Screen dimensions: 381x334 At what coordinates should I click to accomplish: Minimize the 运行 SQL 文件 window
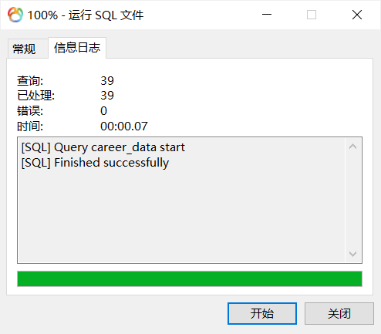[x=267, y=15]
